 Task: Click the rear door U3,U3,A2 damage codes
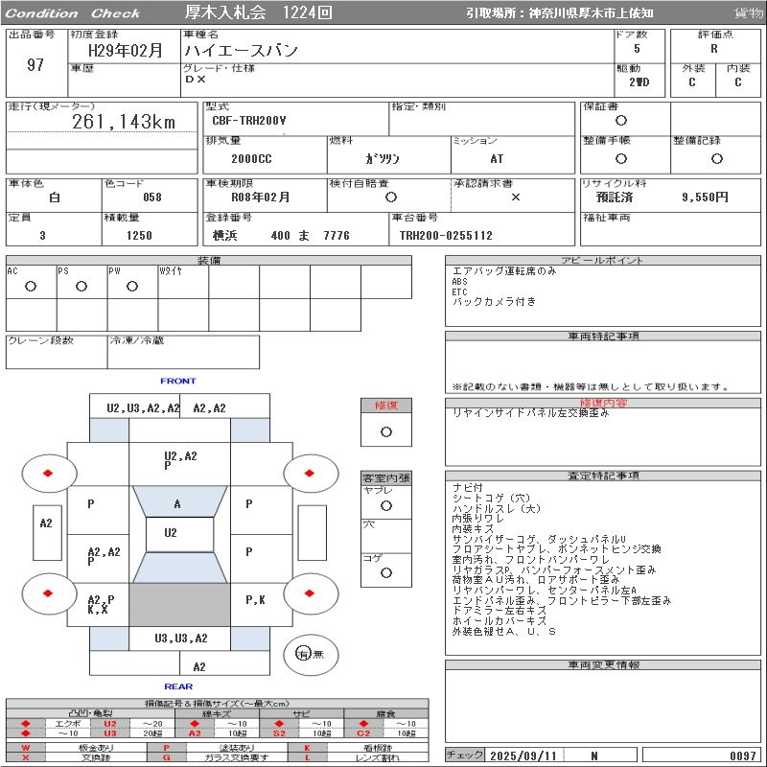click(181, 639)
